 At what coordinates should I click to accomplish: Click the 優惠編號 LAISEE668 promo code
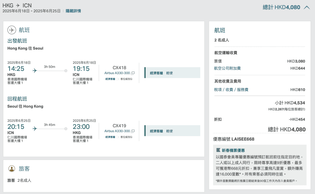pos(234,139)
